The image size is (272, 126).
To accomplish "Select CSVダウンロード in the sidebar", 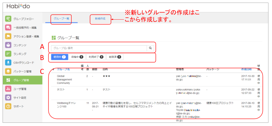I will pyautogui.click(x=23, y=62).
